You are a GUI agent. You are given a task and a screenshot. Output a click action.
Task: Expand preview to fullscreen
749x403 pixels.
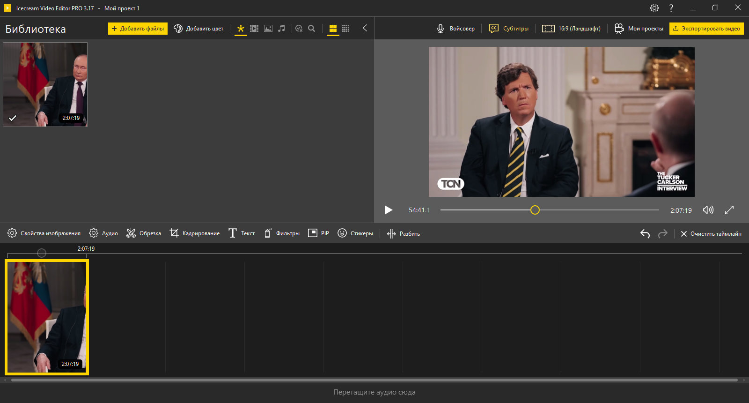coord(729,210)
